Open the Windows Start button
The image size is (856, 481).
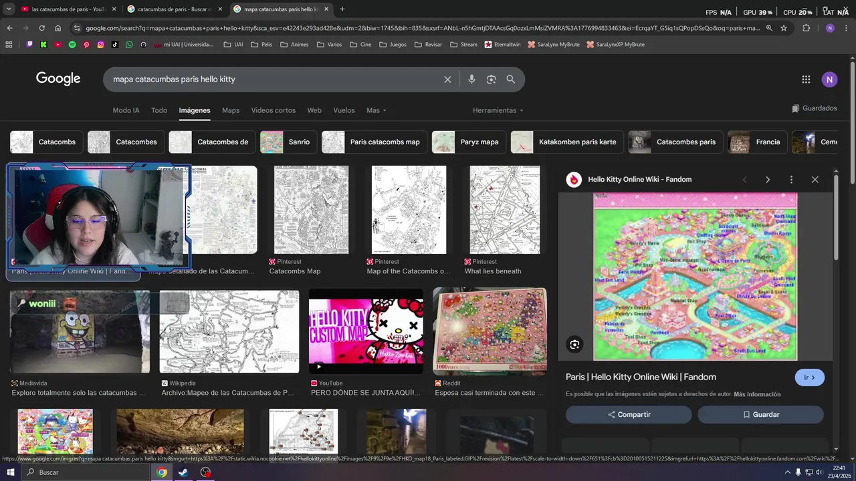point(10,472)
